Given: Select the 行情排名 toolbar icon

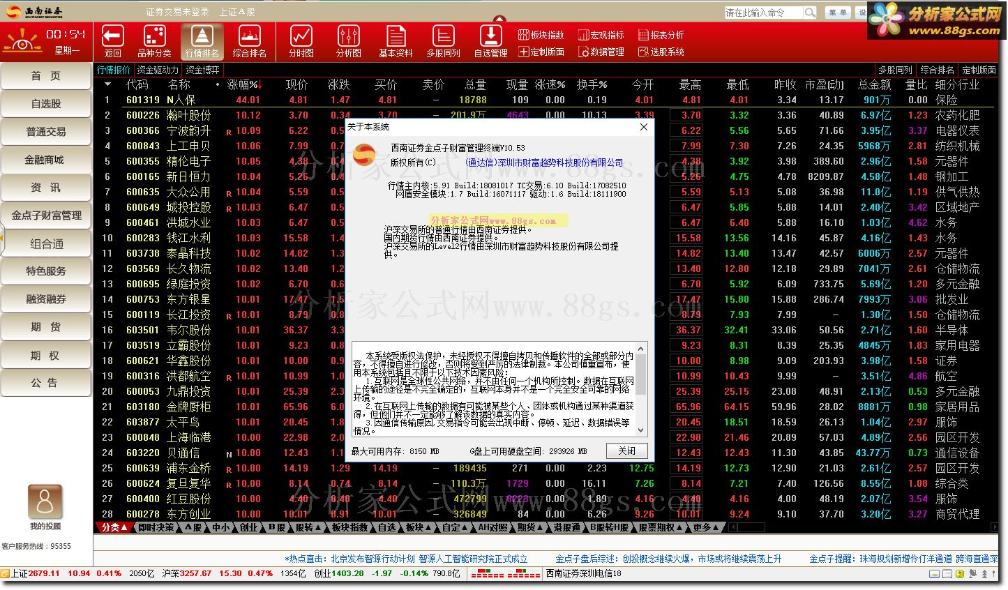Looking at the screenshot, I should [x=202, y=41].
